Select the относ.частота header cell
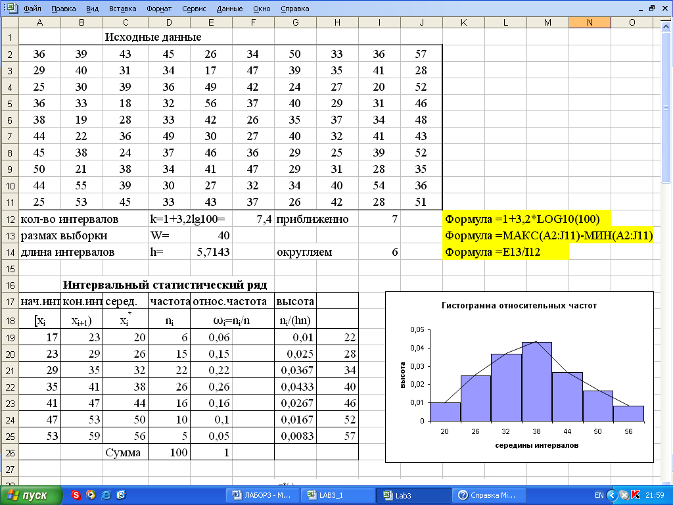Image resolution: width=673 pixels, height=505 pixels. (232, 301)
